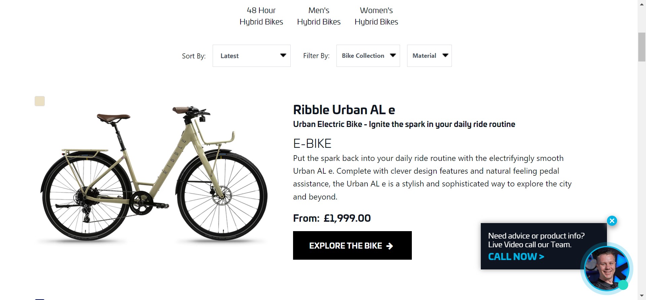Screen dimensions: 646x300
Task: Open Men's Hybrid Bikes category
Action: click(319, 16)
